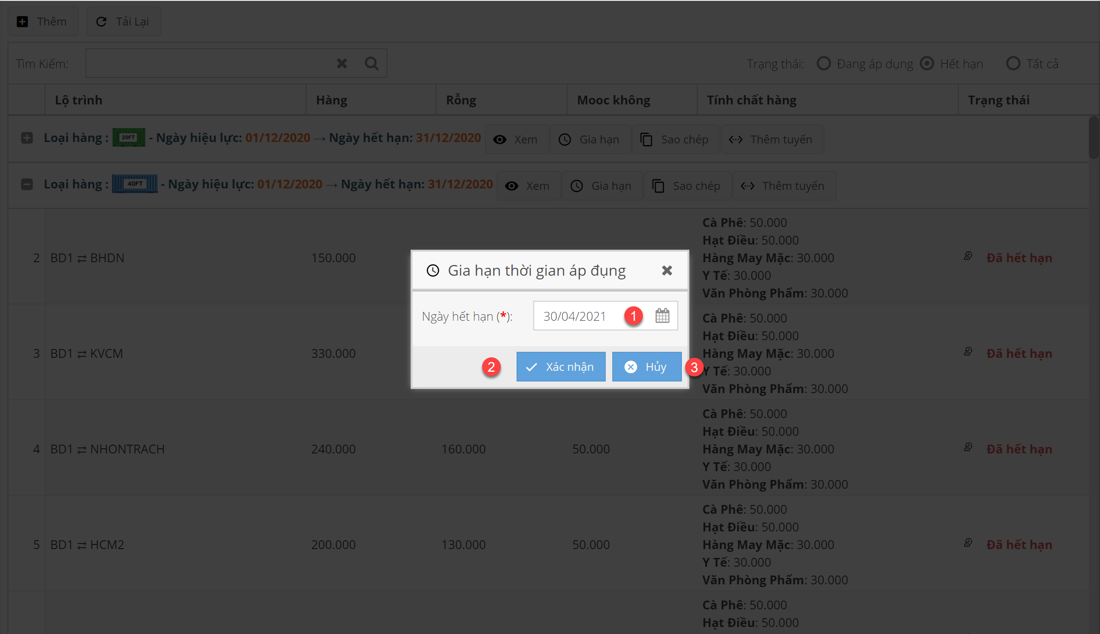Collapse the 40FT loại hàng group
The height and width of the screenshot is (634, 1100).
click(27, 184)
